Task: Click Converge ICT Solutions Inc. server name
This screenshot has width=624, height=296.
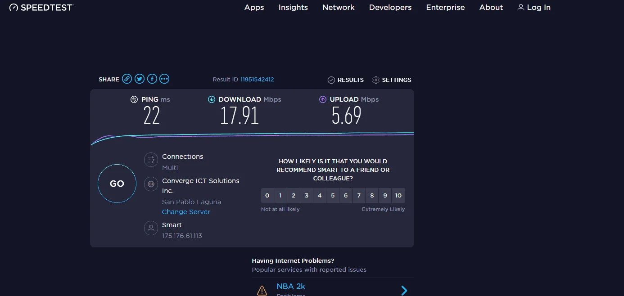Action: (x=201, y=186)
